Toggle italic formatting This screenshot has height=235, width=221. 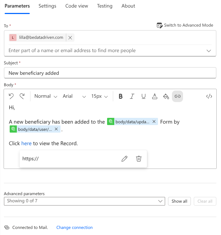(x=132, y=96)
